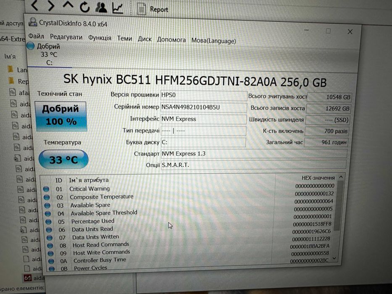Click scroll up arrow of attribute list

pyautogui.click(x=341, y=177)
